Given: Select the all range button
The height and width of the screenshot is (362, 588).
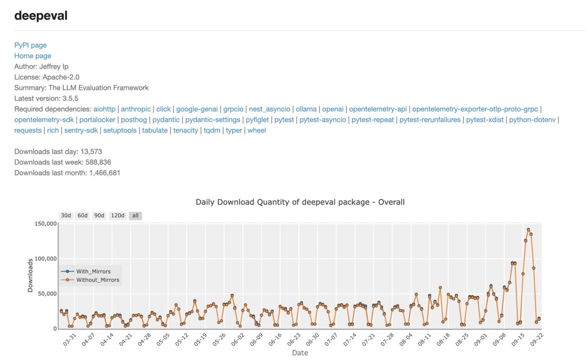Looking at the screenshot, I should pyautogui.click(x=136, y=216).
